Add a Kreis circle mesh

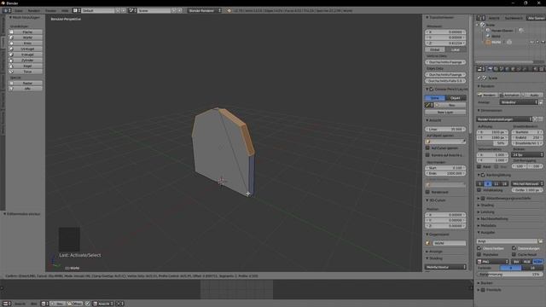point(26,43)
